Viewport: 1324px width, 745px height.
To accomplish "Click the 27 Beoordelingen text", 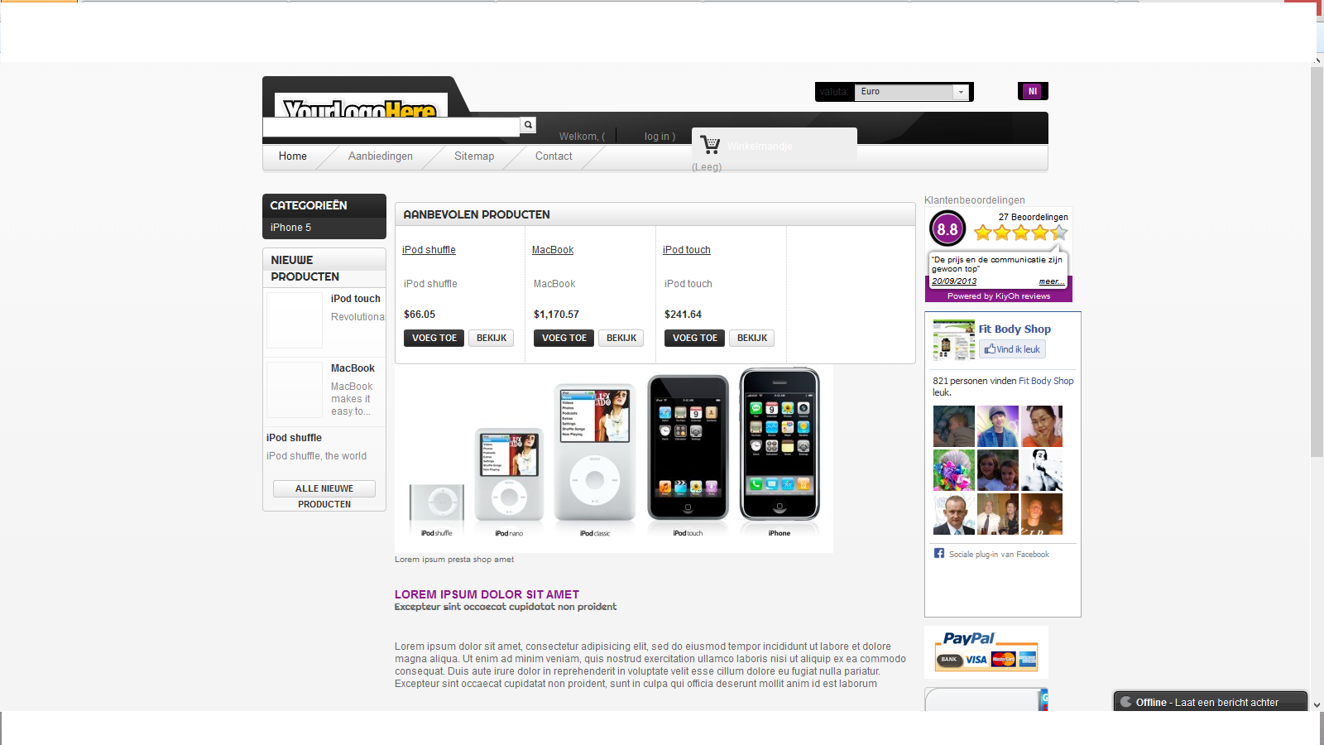I will pos(1033,217).
